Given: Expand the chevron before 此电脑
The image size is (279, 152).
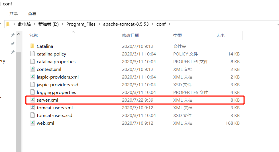Looking at the screenshot, I should point(14,24).
